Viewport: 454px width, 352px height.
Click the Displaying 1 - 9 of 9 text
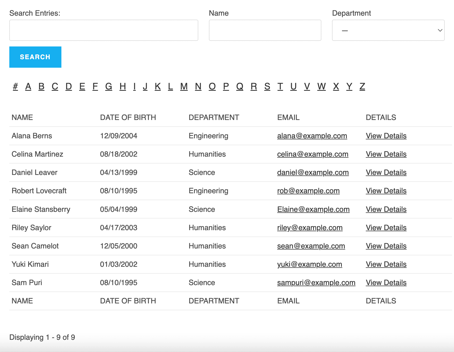pos(42,337)
